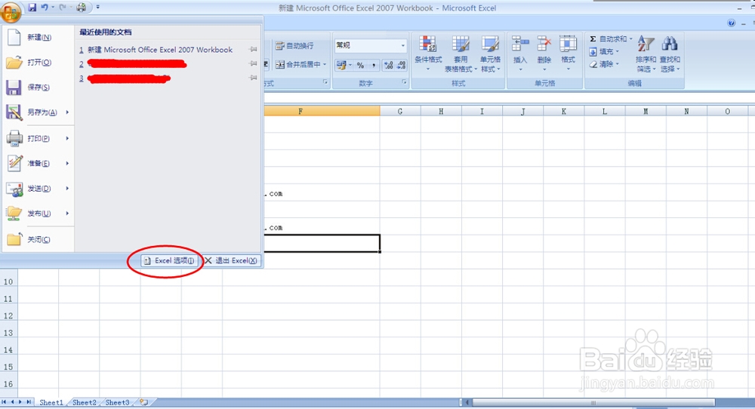
Task: Expand the 发送 submenu arrow
Action: click(x=67, y=188)
